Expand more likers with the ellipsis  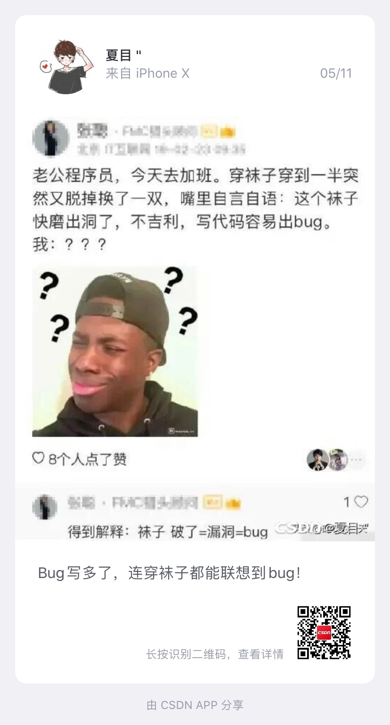(357, 460)
